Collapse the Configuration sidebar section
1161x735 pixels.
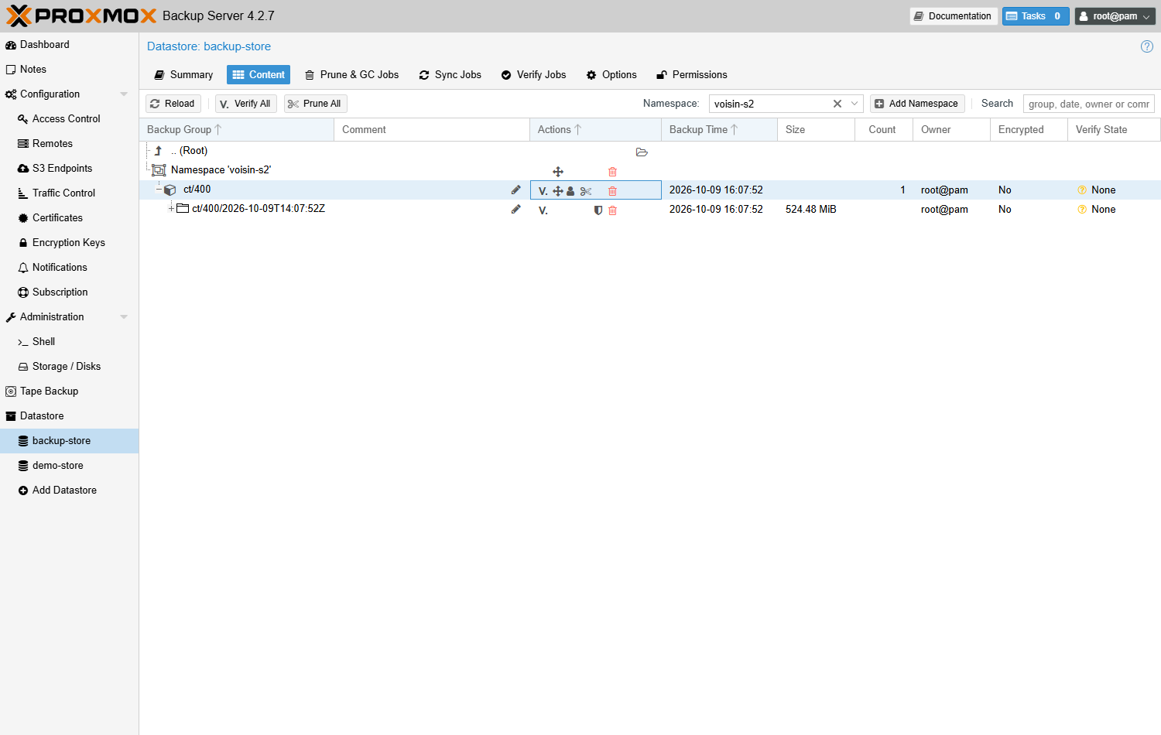[x=124, y=94]
